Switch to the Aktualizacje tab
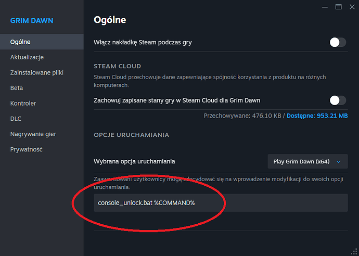Viewport: 359px width, 256px height. (42, 57)
